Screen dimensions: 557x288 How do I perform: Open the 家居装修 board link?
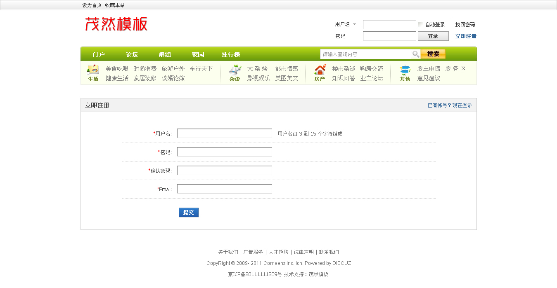pyautogui.click(x=145, y=78)
